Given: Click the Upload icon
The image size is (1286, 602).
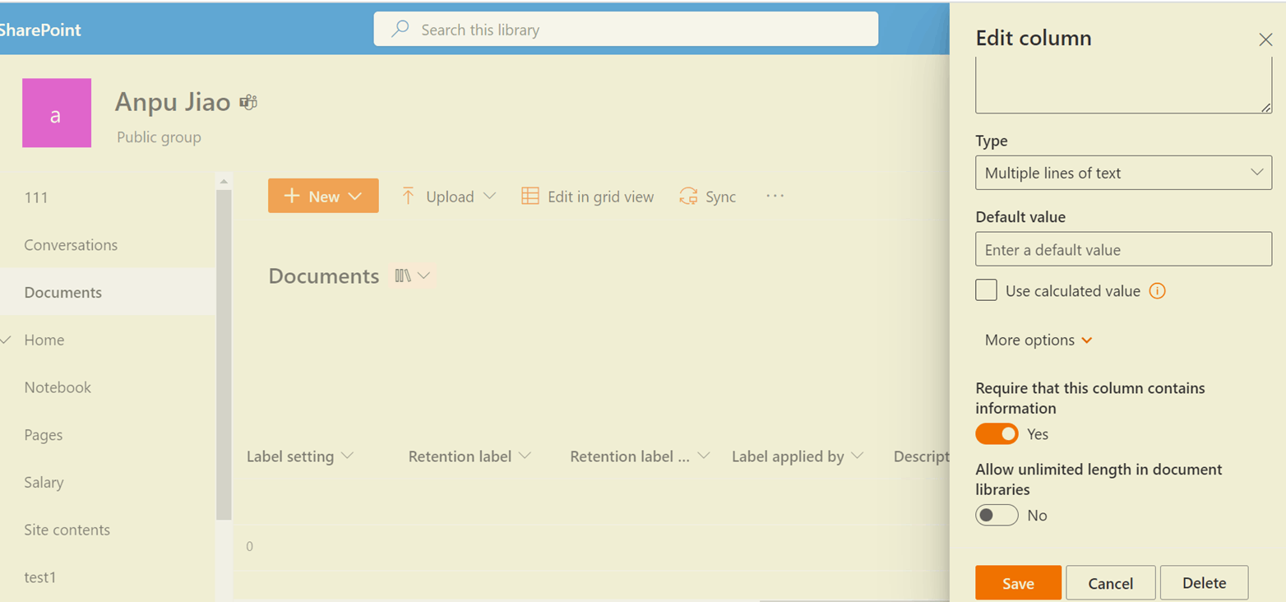Looking at the screenshot, I should (x=407, y=196).
